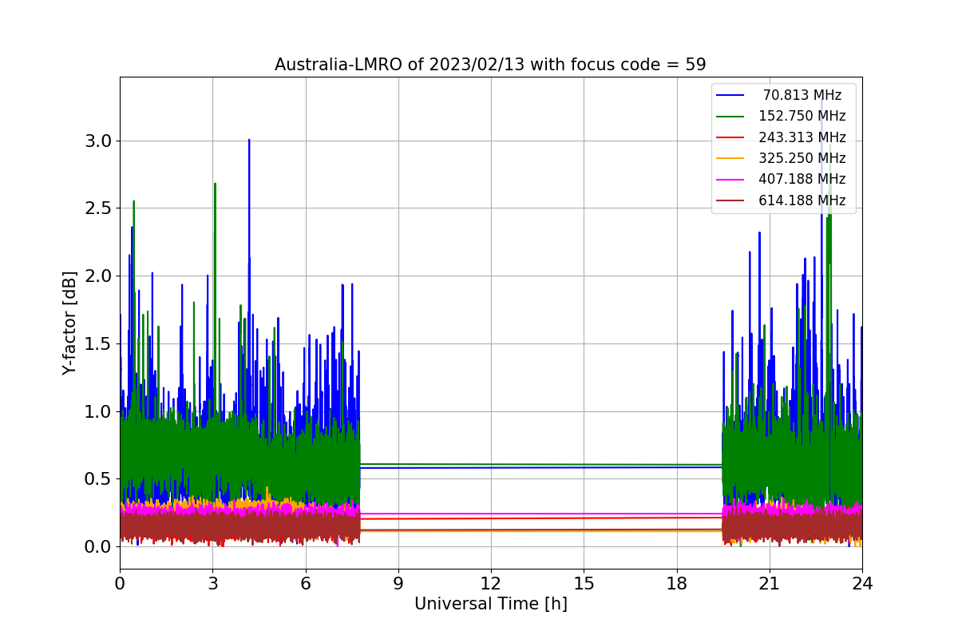Screen dimensions: 958x639
Task: Click the 2.0 tick label on the y-axis
Action: point(97,276)
